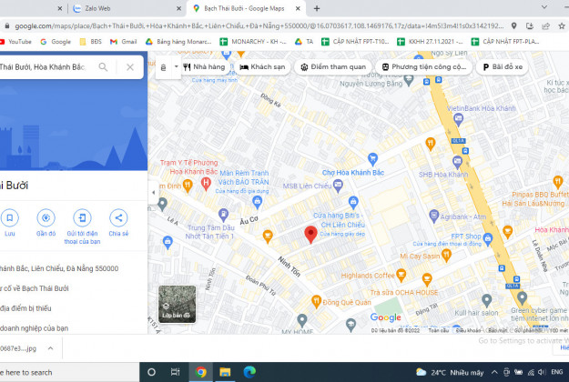
Task: Click the Chia sẻ (share) icon
Action: tap(118, 217)
